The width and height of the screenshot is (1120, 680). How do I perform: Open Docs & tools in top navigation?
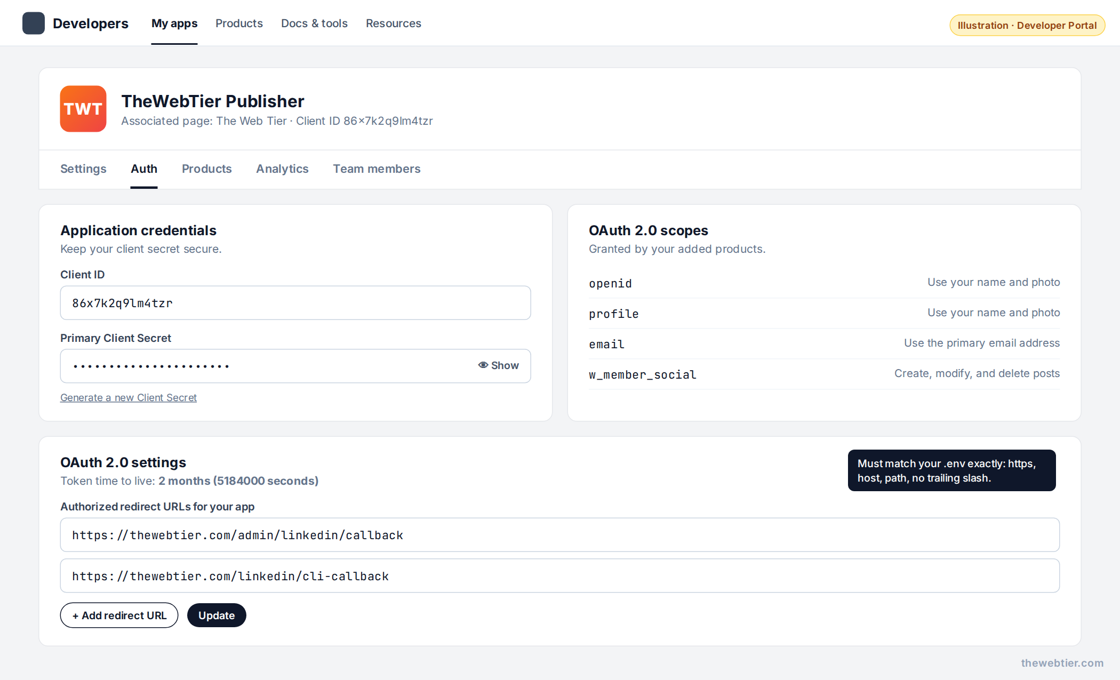click(x=314, y=23)
